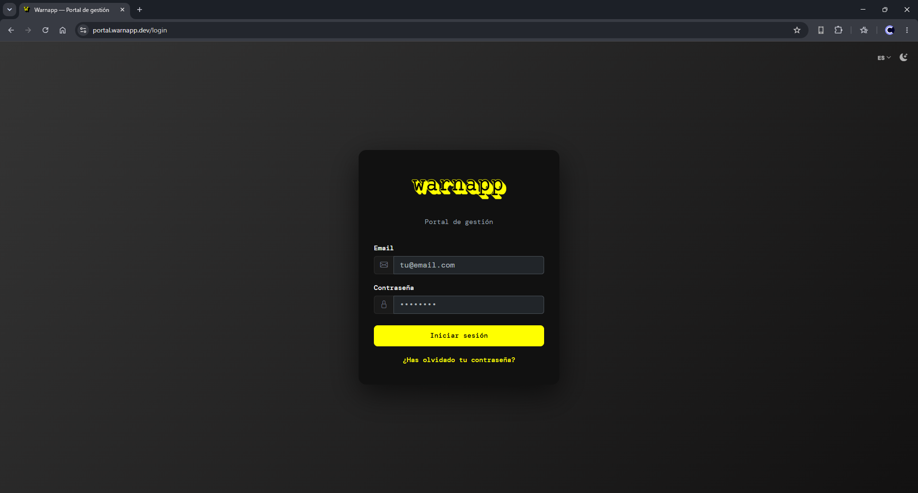Viewport: 918px width, 493px height.
Task: Open the extensions puzzle icon
Action: coord(838,30)
